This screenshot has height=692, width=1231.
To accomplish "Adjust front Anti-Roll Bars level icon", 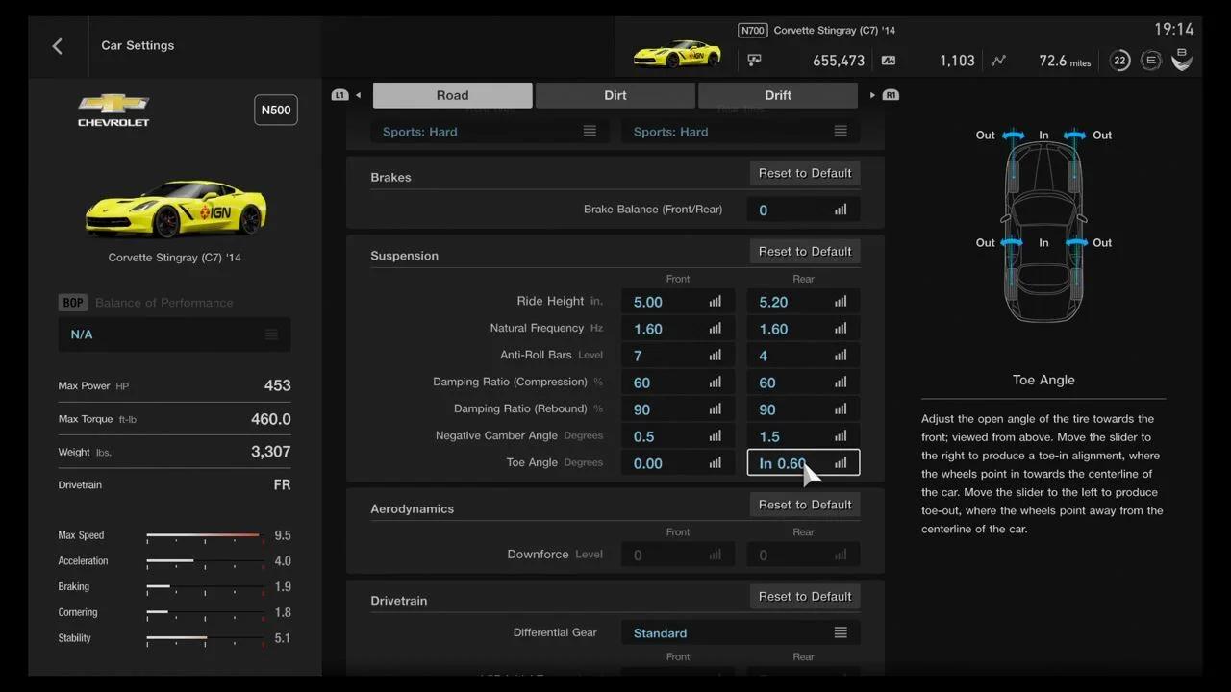I will pyautogui.click(x=716, y=356).
